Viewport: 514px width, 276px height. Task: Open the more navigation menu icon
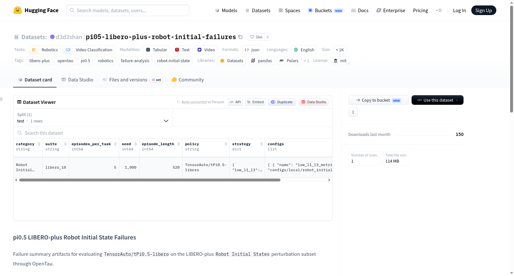[439, 10]
